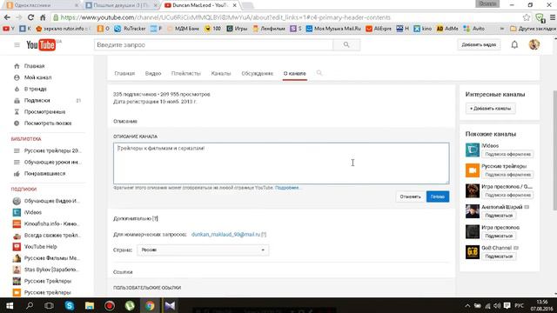Open Task View on the taskbar
557x313 pixels.
tap(49, 305)
